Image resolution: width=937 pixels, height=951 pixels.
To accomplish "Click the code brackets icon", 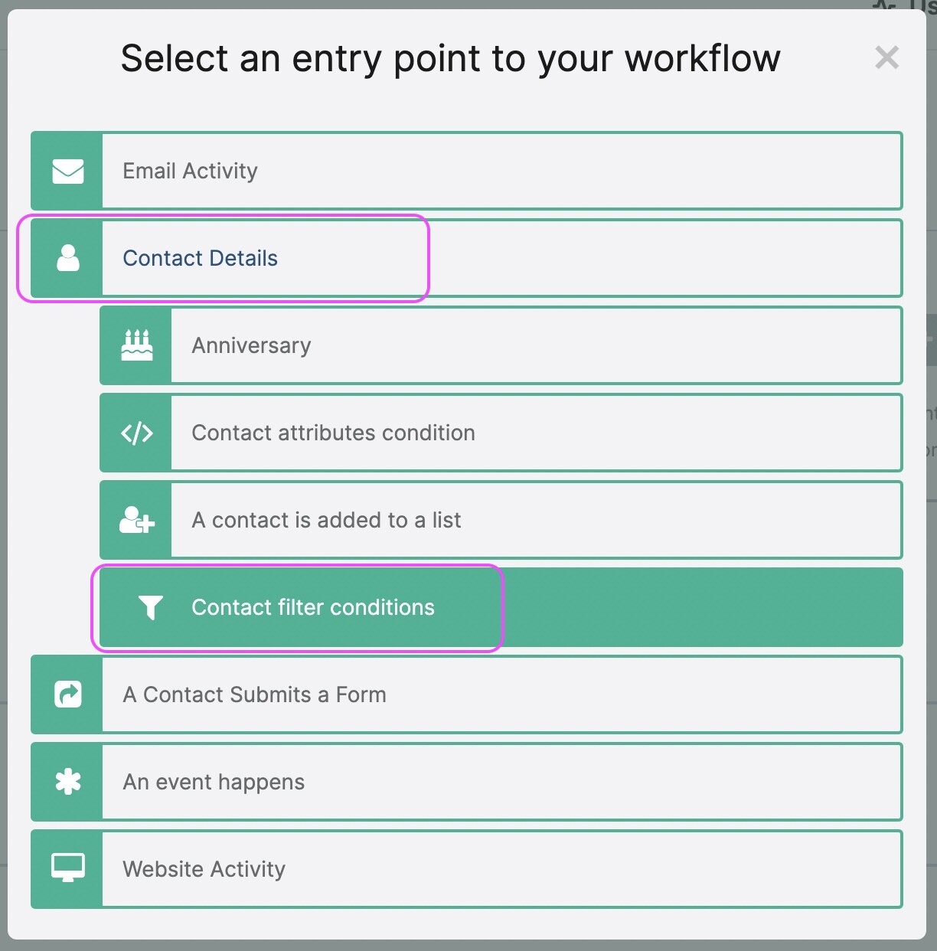I will 136,433.
